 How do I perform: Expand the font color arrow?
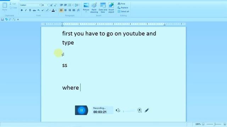tap(56, 10)
